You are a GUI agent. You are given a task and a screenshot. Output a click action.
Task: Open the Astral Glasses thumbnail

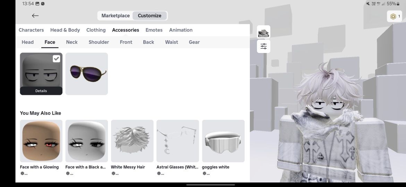(x=178, y=141)
